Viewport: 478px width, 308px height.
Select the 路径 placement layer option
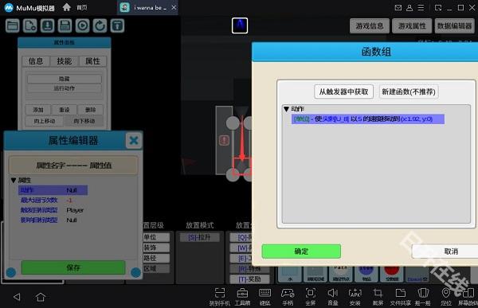156,258
